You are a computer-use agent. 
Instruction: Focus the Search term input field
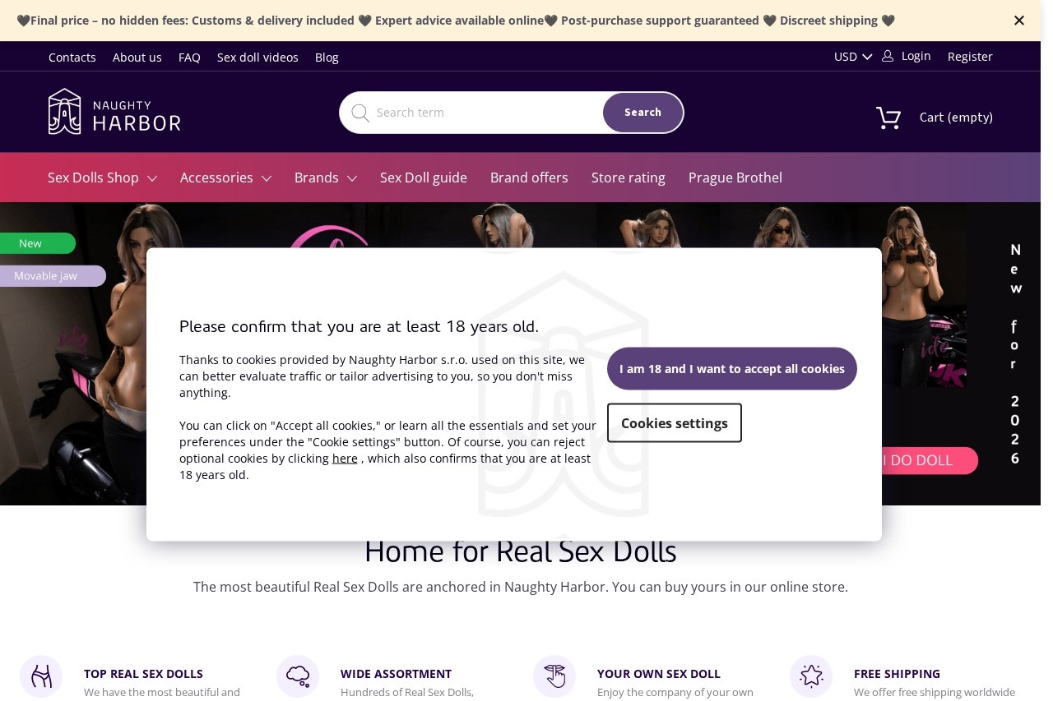[x=485, y=113]
